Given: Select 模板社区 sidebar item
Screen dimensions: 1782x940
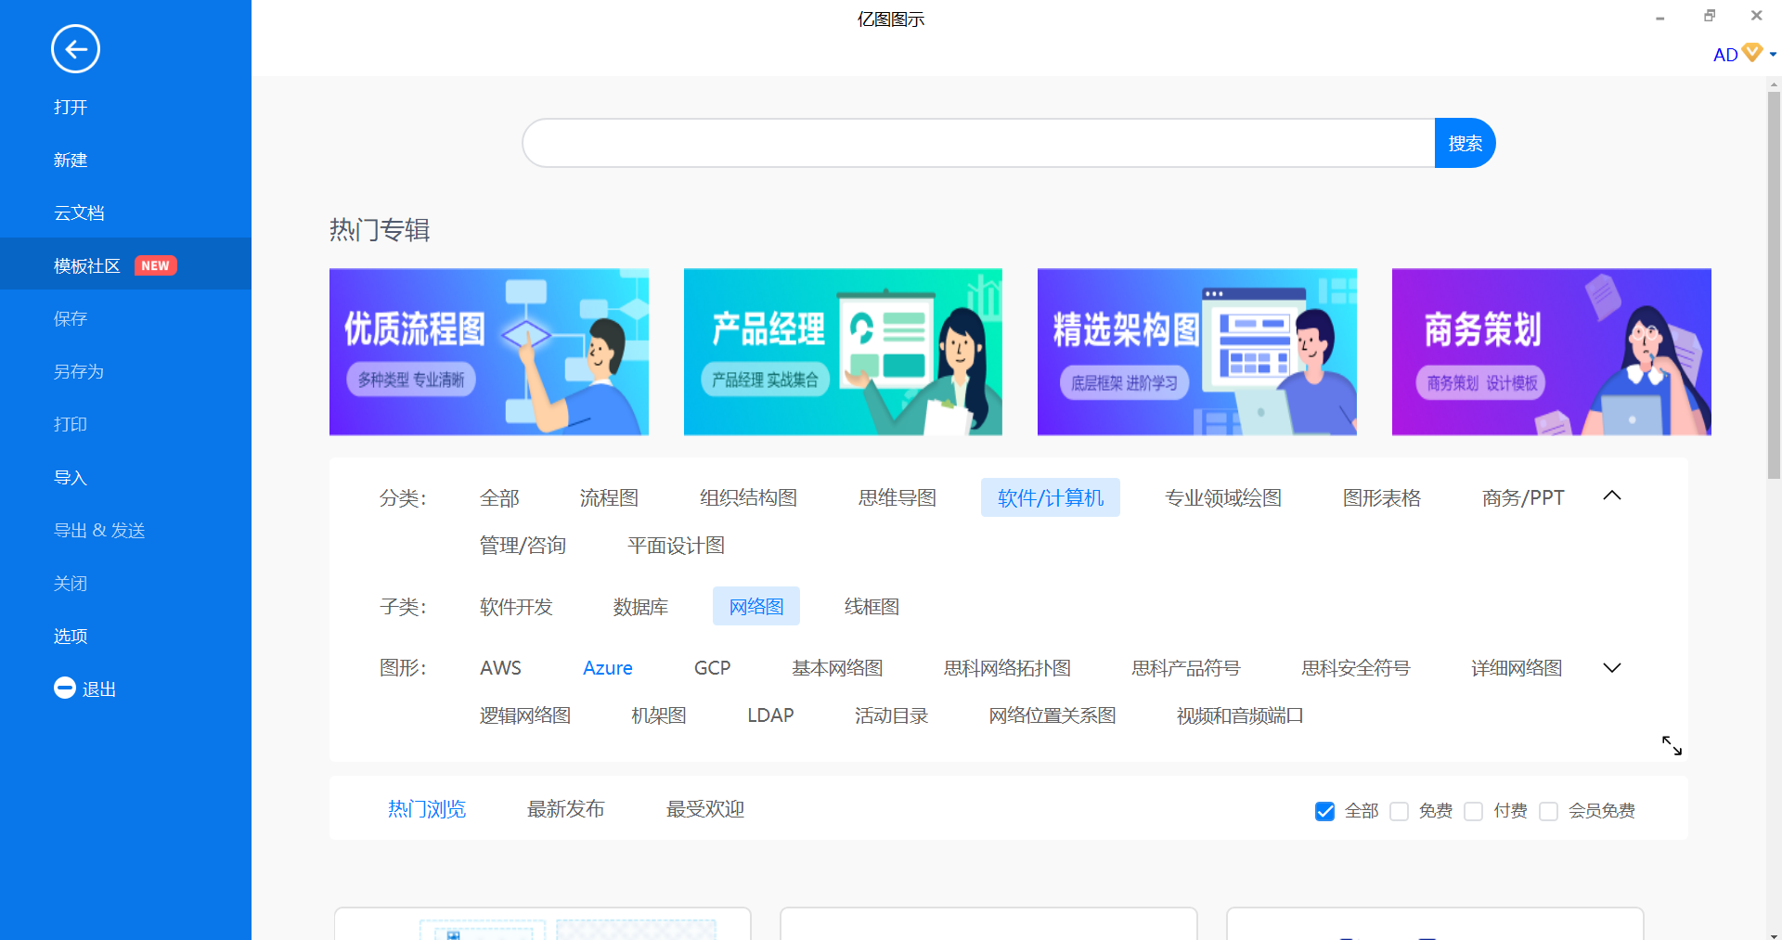Looking at the screenshot, I should (125, 264).
